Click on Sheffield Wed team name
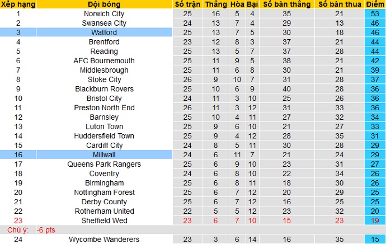Screen dimensions: 386x244 (x=104, y=220)
